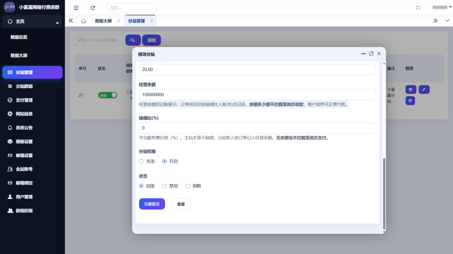Click the trash delete icon in row 27

pos(411,90)
